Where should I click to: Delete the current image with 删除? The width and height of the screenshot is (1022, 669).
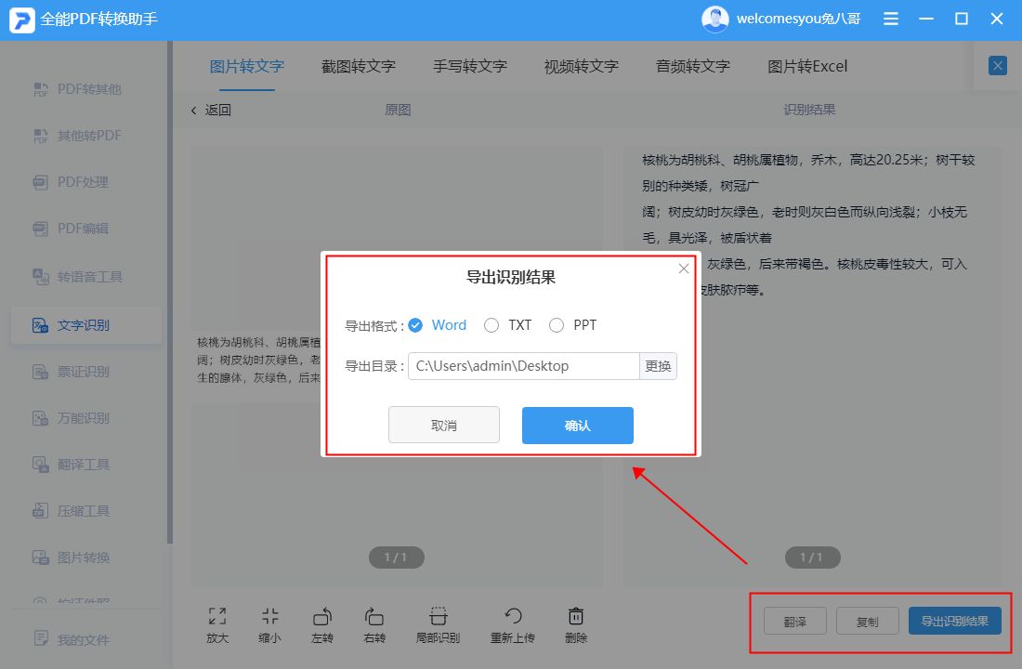click(576, 623)
